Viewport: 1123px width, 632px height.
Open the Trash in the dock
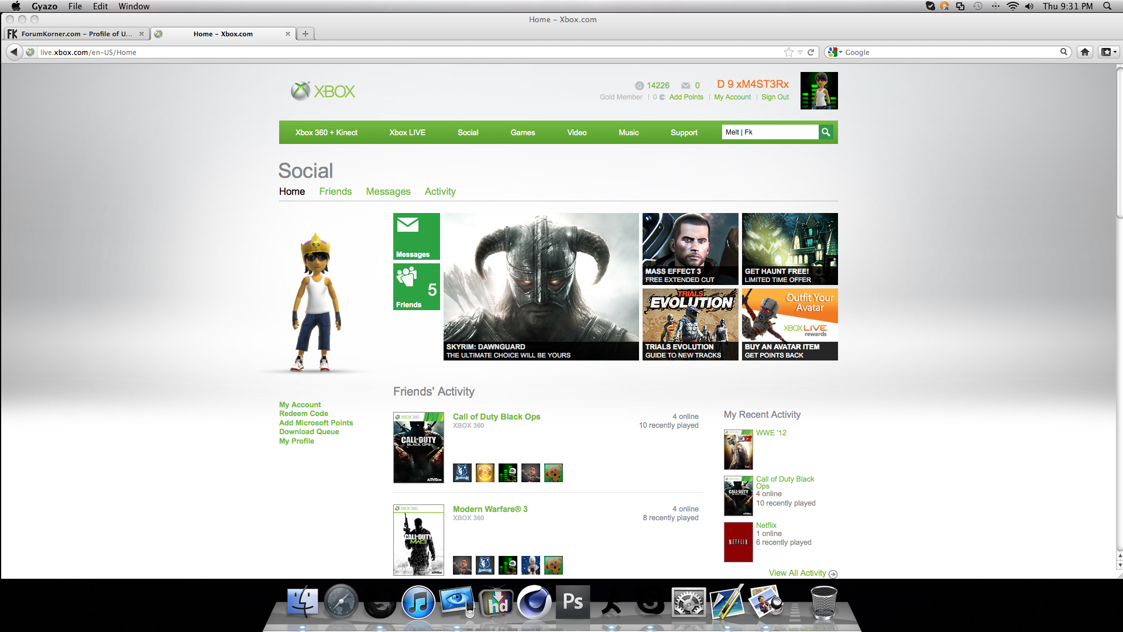tap(823, 602)
